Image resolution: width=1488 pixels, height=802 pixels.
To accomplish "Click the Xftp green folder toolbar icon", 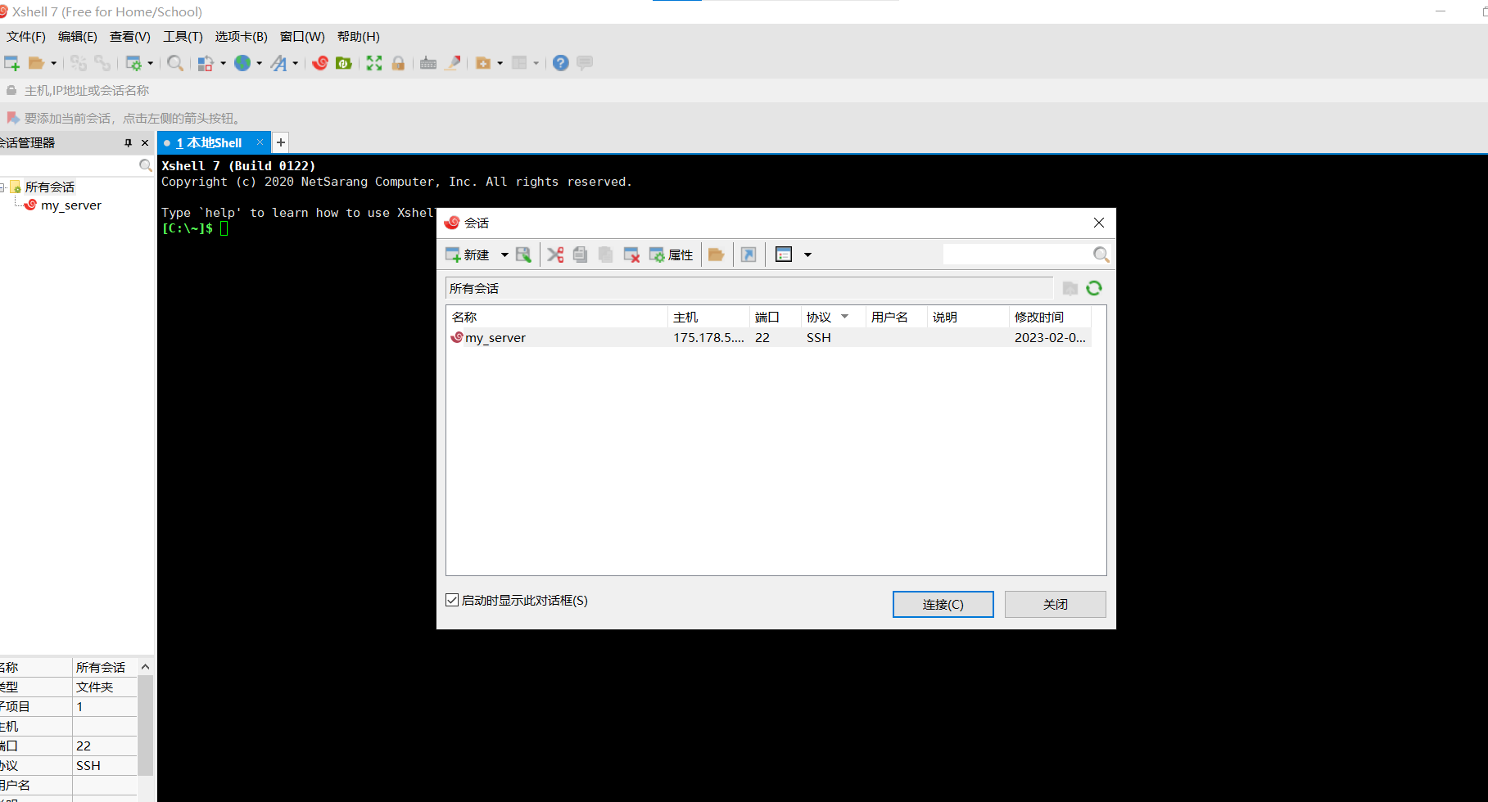I will coord(344,63).
